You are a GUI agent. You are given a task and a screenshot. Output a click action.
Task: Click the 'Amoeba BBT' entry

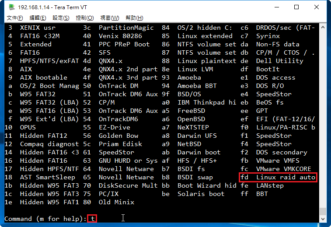pyautogui.click(x=197, y=86)
